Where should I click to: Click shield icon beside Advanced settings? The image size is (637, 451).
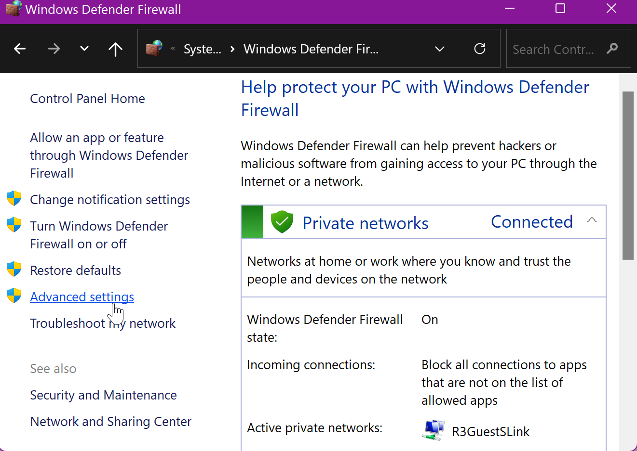click(14, 296)
